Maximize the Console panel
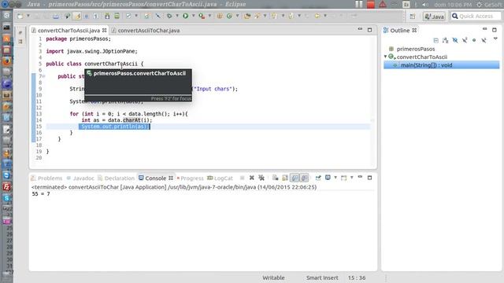This screenshot has width=504, height=283. (x=369, y=178)
